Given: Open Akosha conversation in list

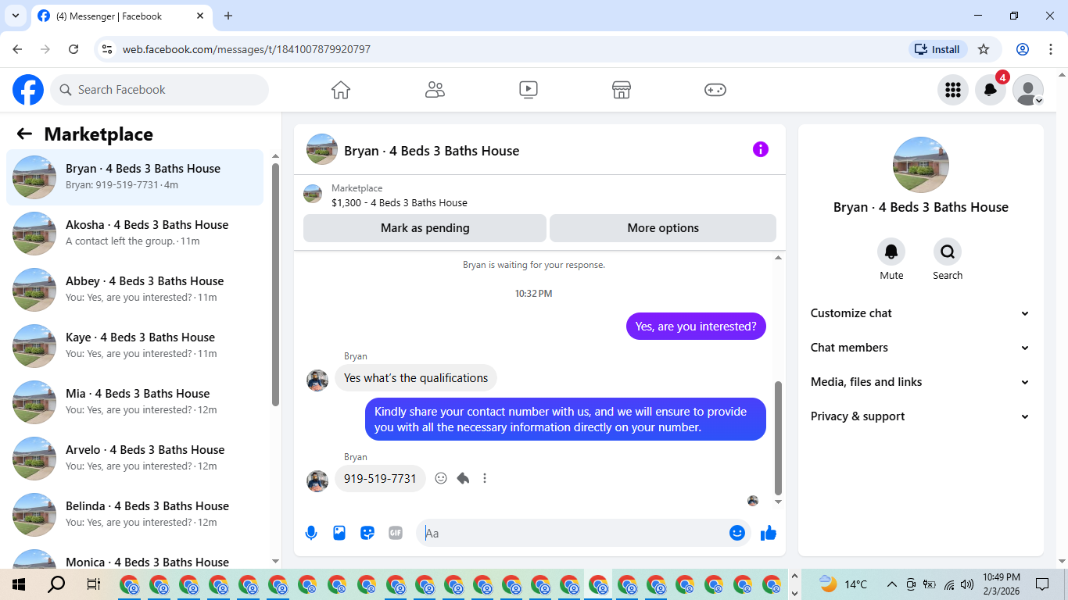Looking at the screenshot, I should [x=135, y=234].
